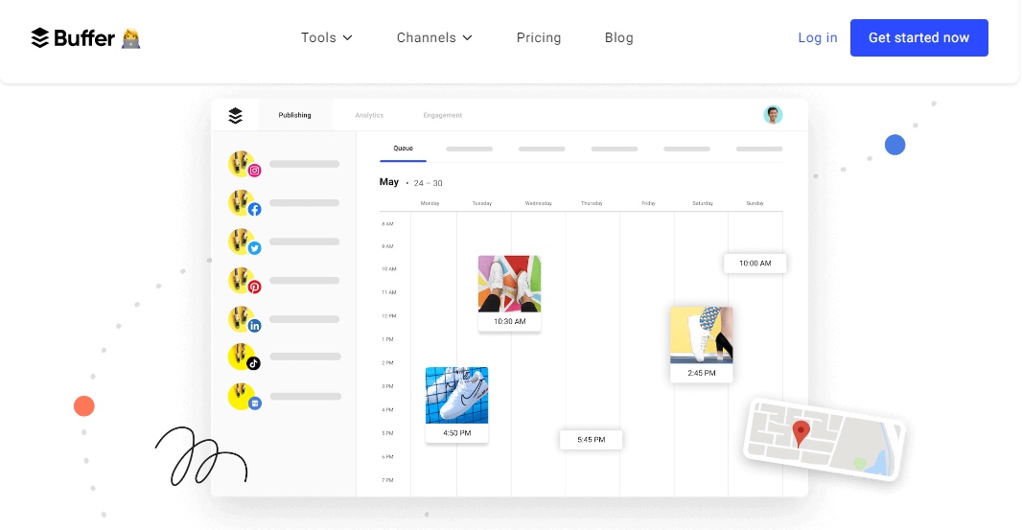Screen dimensions: 1022x530
Task: Switch to the Engagement tab
Action: tap(443, 115)
